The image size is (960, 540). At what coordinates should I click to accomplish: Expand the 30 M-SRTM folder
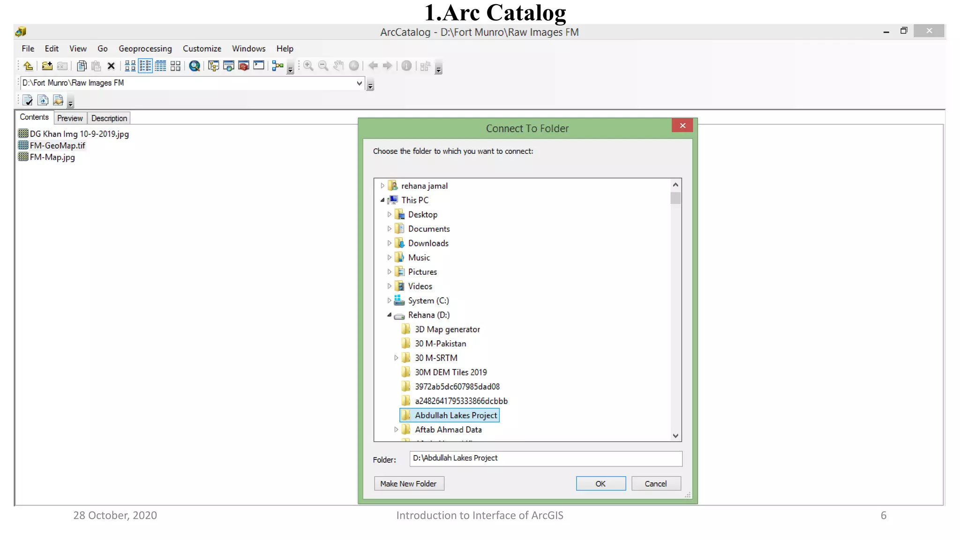click(396, 358)
